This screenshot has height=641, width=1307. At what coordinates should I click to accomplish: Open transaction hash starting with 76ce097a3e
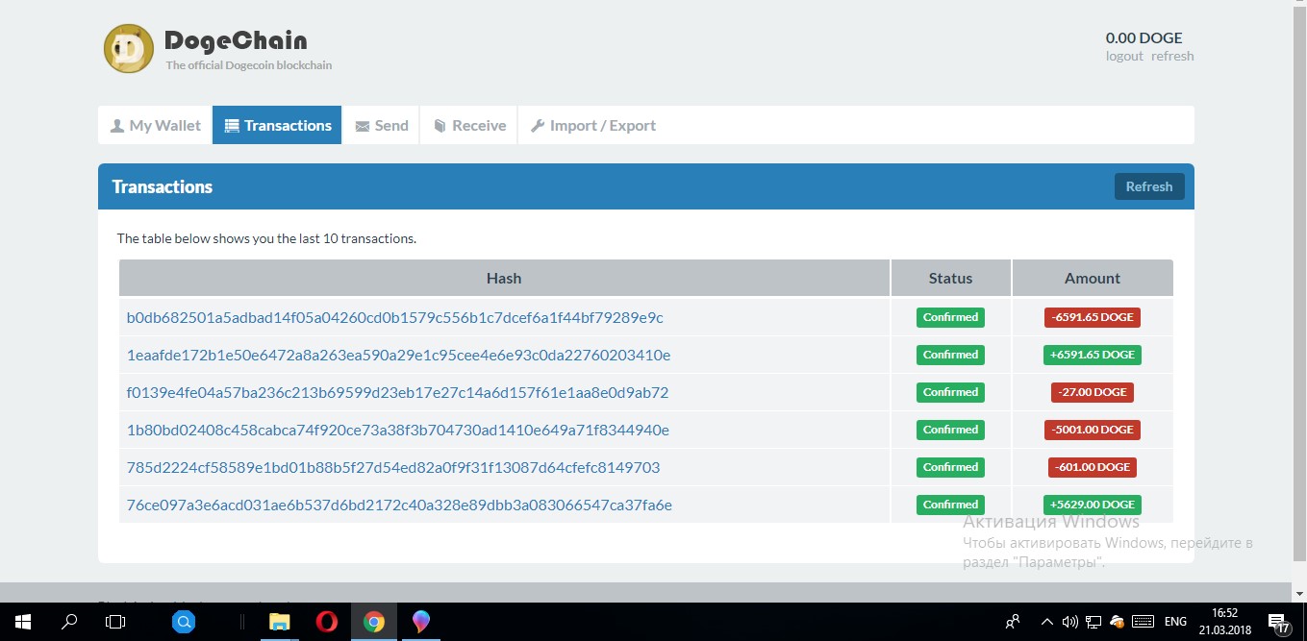click(399, 505)
